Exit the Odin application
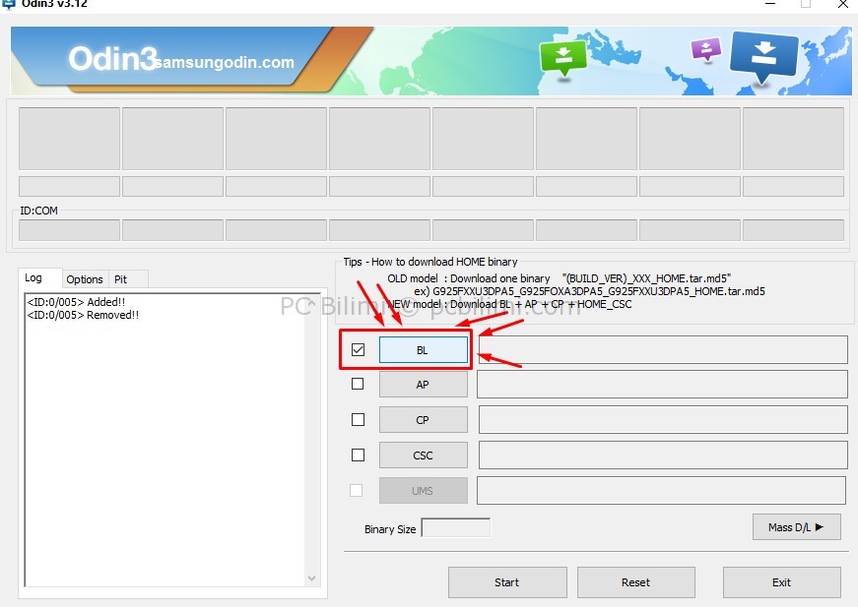The image size is (858, 607). (x=781, y=582)
